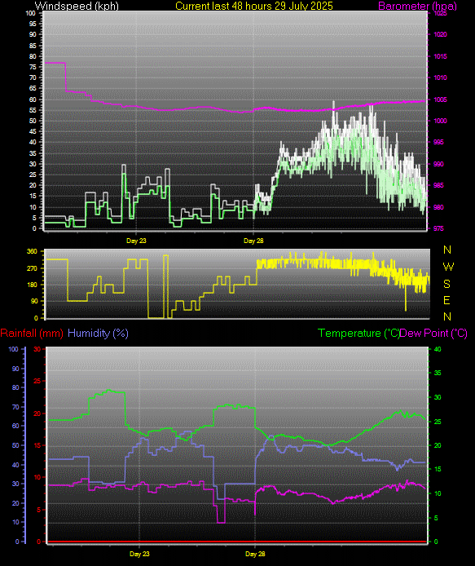Click the S compass label beside direction chart
This screenshot has width=475, height=566.
(x=446, y=284)
